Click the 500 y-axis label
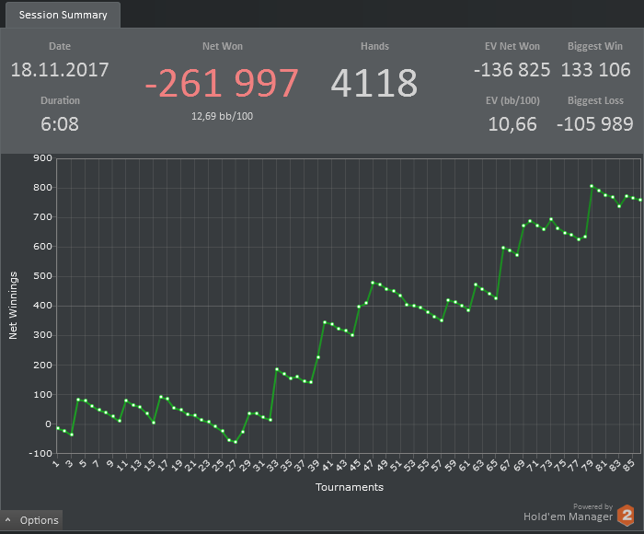 42,276
